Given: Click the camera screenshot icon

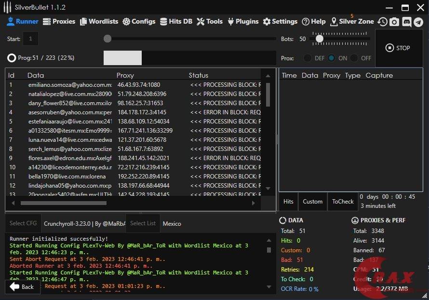Looking at the screenshot, I should [x=394, y=22].
